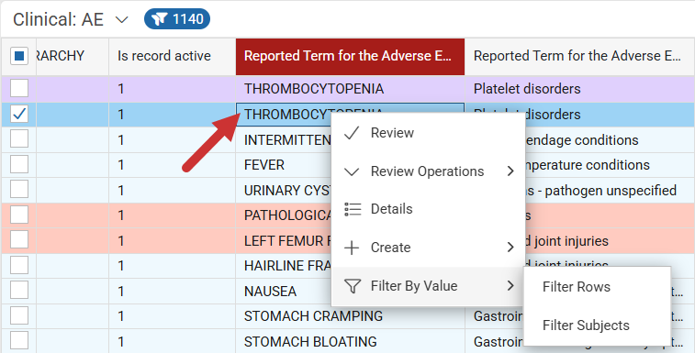The width and height of the screenshot is (695, 353).
Task: Click the HAIRLINE FRA cell
Action: [284, 266]
